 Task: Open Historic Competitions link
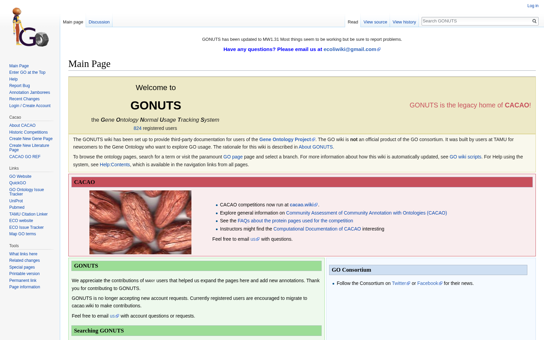[28, 132]
